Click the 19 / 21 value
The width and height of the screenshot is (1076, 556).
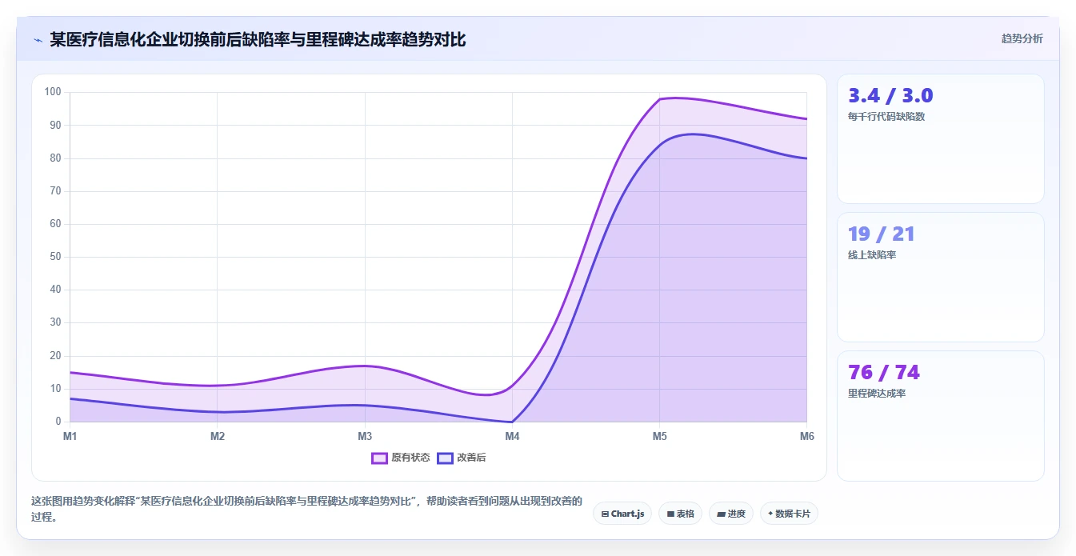(x=881, y=234)
